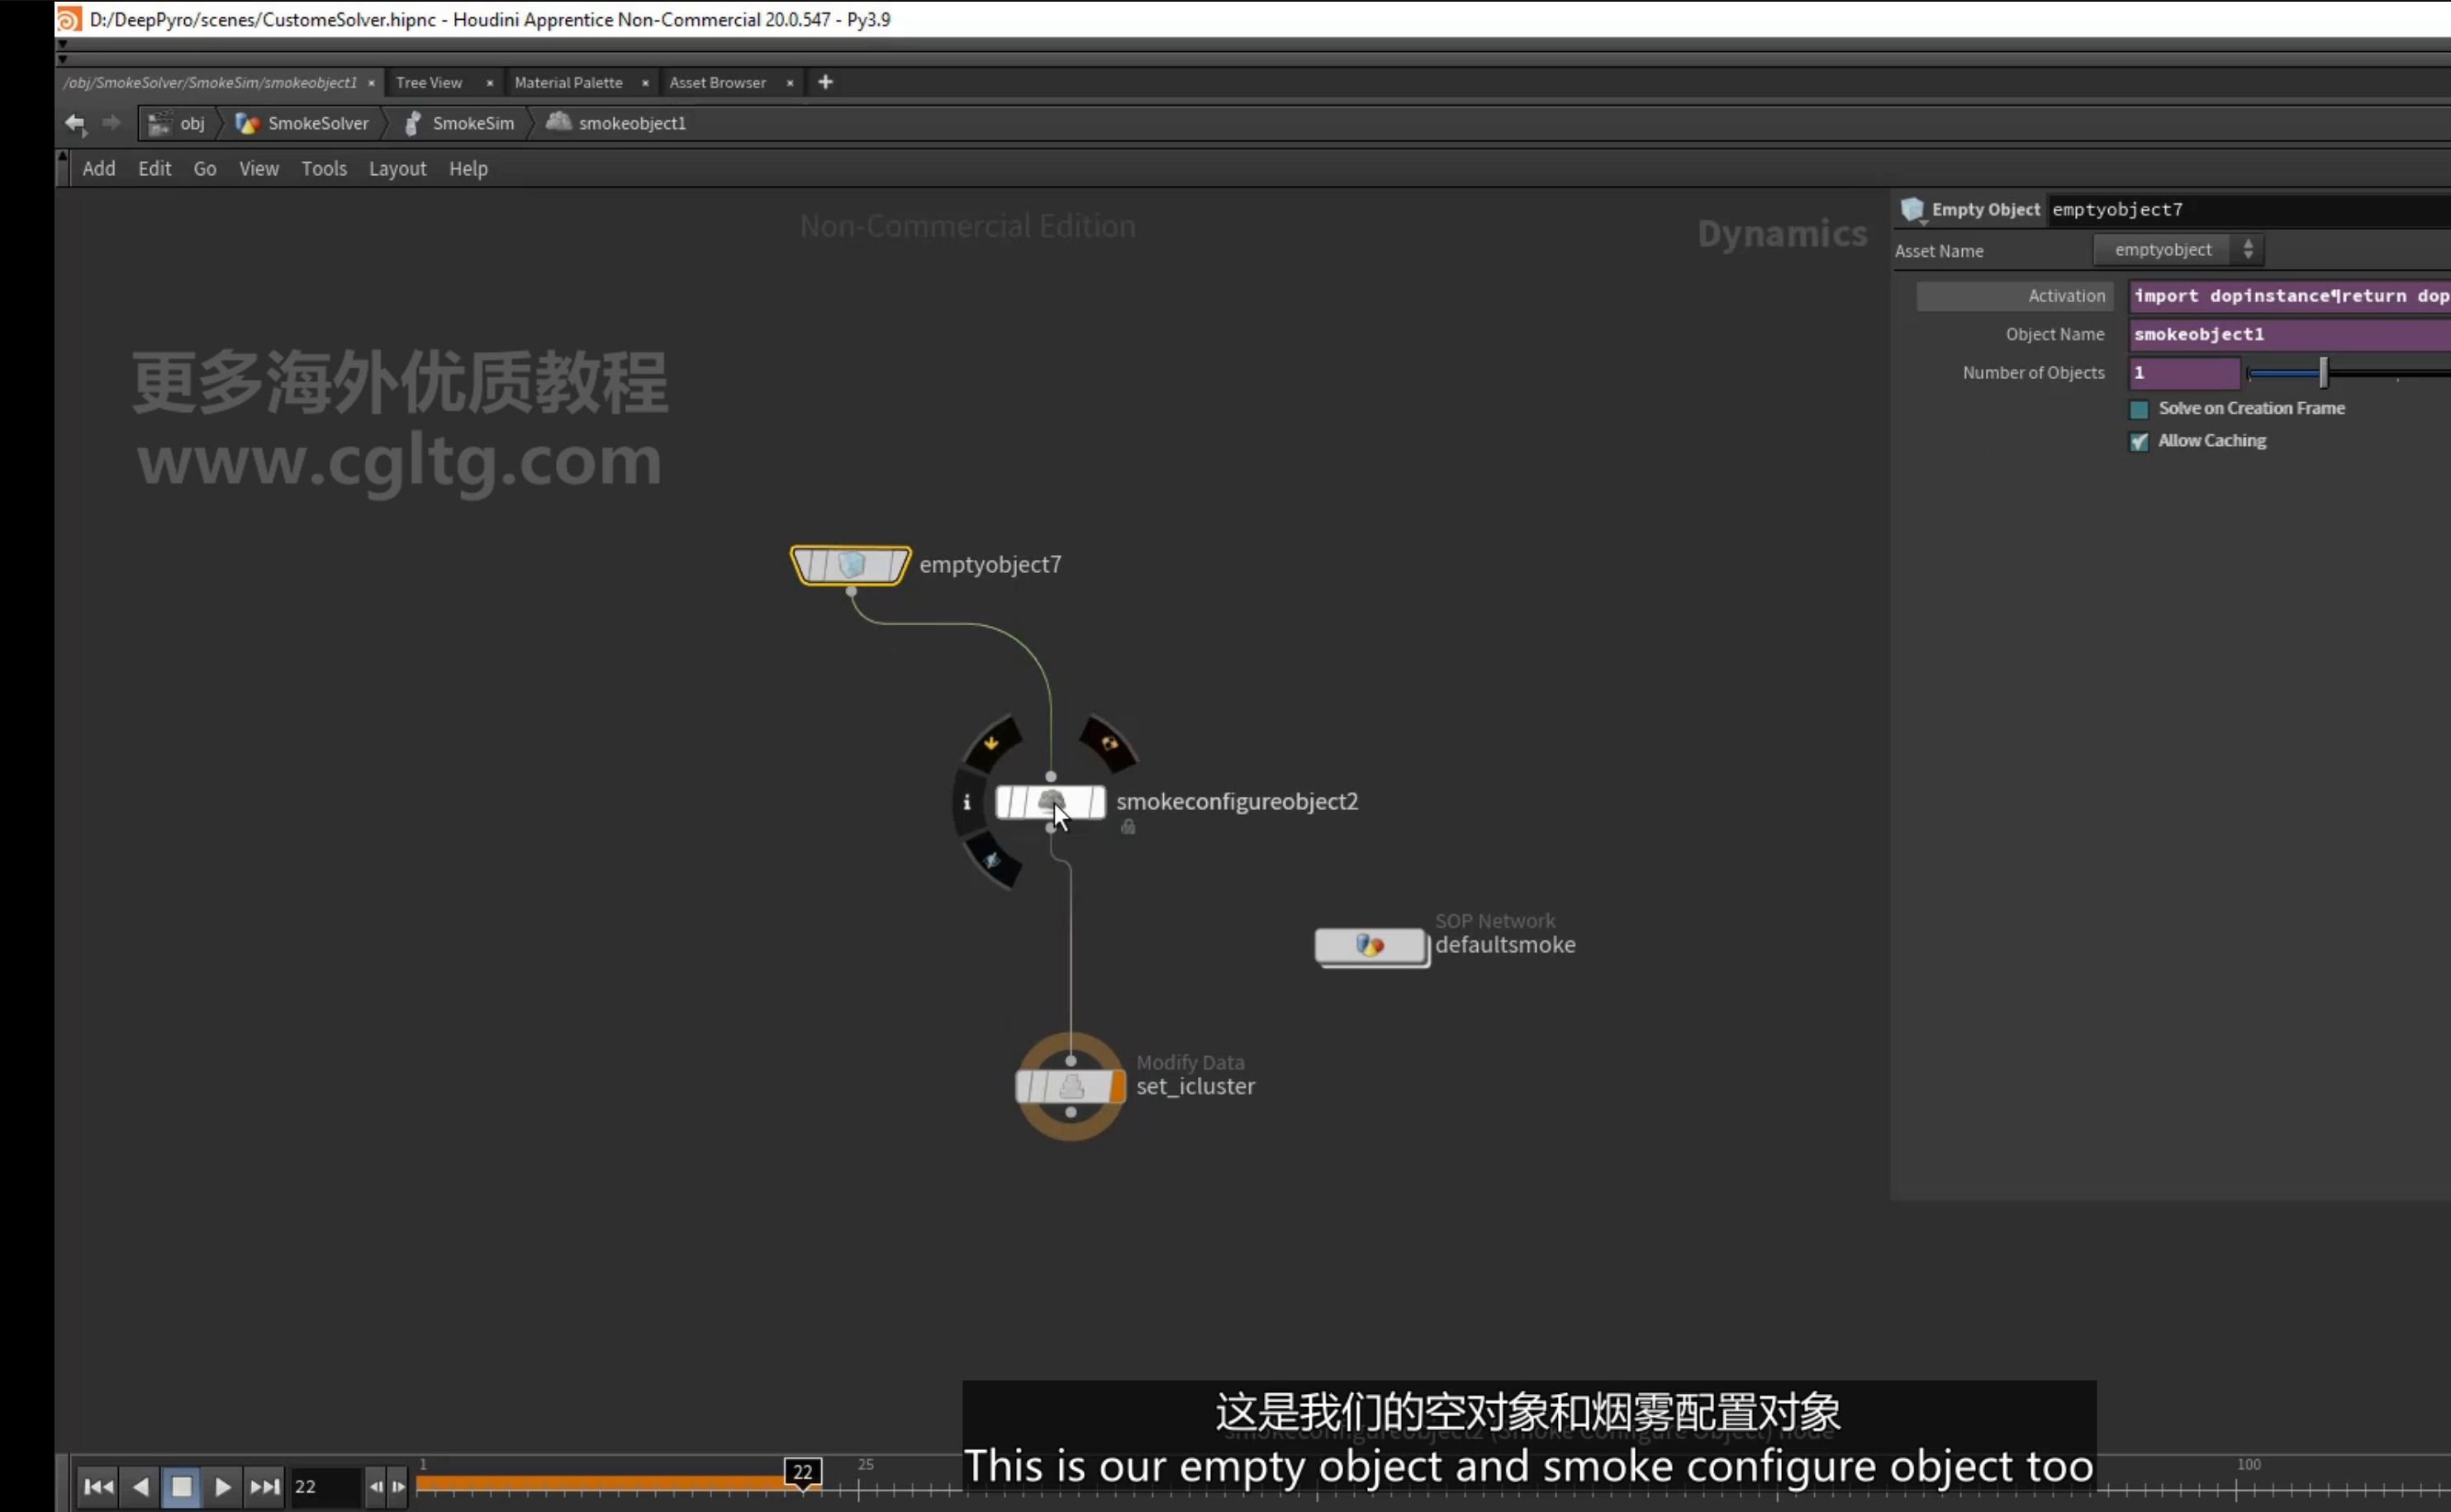Click the Empty Object icon in parameter pane

(x=1912, y=209)
